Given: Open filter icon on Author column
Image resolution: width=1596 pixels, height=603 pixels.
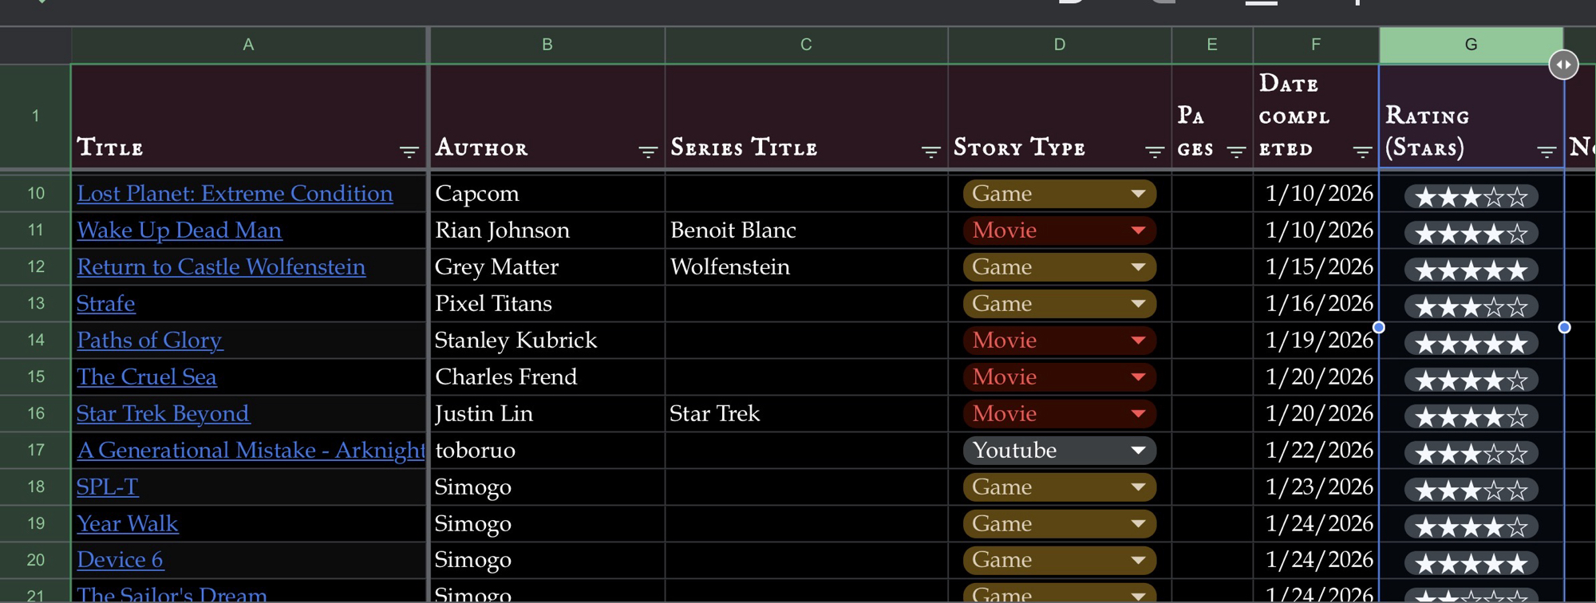Looking at the screenshot, I should (647, 152).
